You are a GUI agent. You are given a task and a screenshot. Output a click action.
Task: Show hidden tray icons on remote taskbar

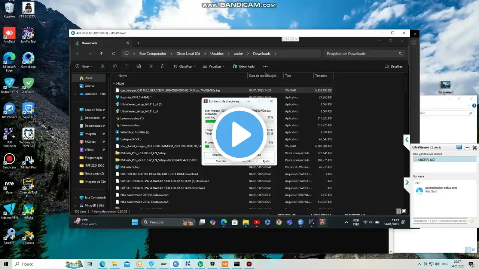coord(346,222)
